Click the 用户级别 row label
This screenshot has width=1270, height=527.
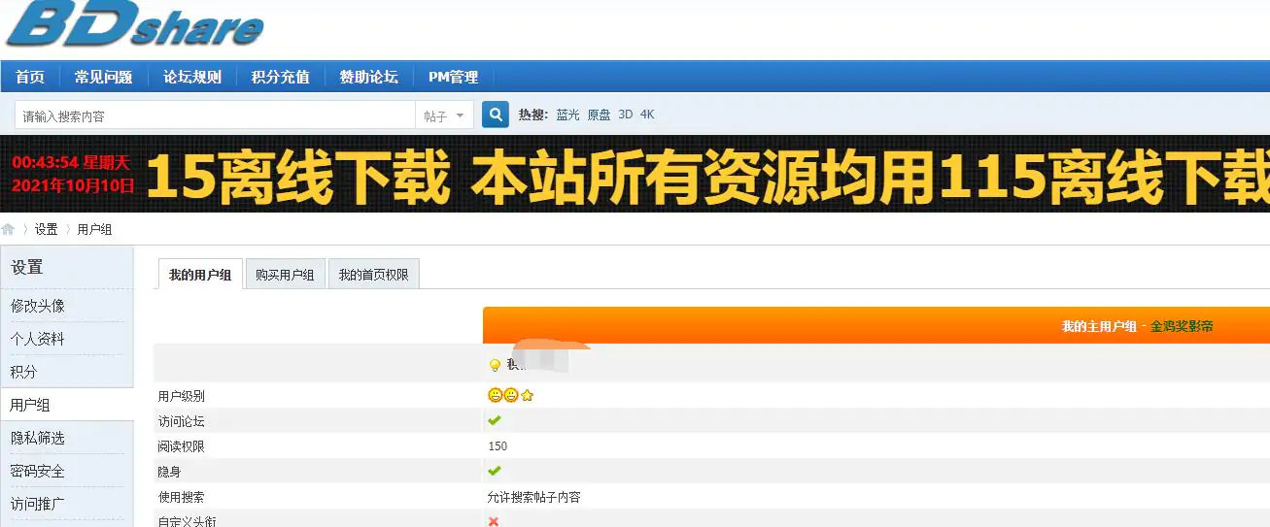pyautogui.click(x=182, y=396)
